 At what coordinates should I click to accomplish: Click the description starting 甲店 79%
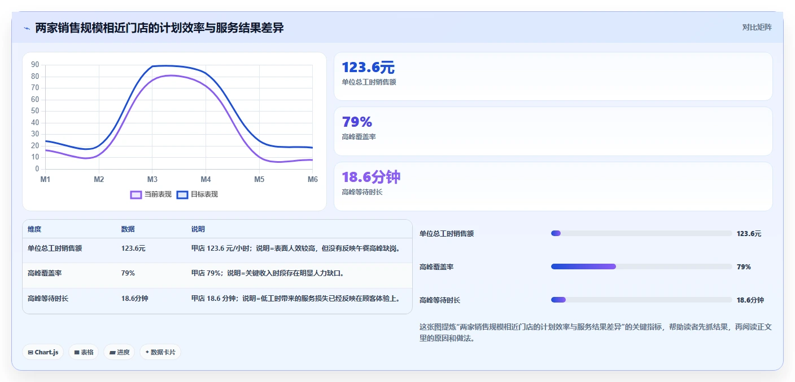[268, 273]
